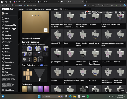The height and width of the screenshot is (99, 127).
Task: Equip the legally blonde skirt item
Action: coord(83,35)
